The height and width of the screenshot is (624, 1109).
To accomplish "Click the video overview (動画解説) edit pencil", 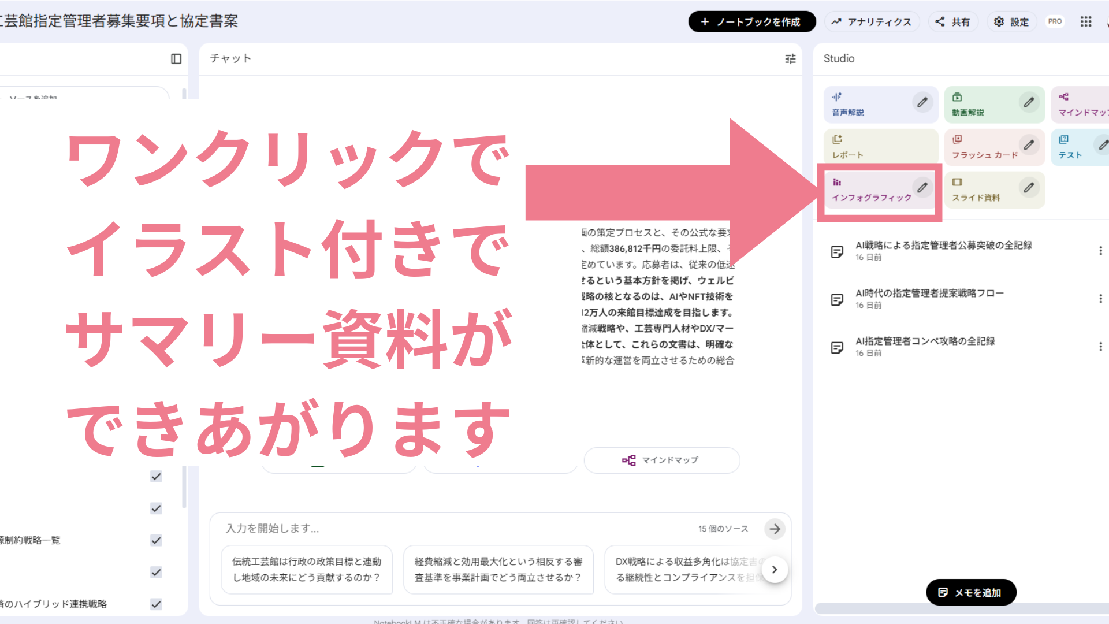I will (x=1029, y=102).
